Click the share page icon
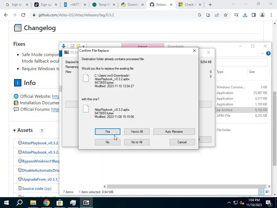 (x=217, y=15)
